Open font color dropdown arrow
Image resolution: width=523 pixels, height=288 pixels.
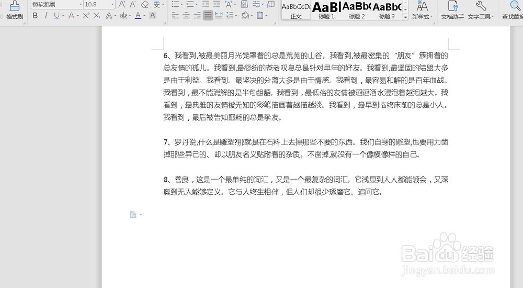point(144,15)
